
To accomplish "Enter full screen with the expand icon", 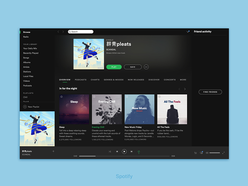I will [223, 153].
